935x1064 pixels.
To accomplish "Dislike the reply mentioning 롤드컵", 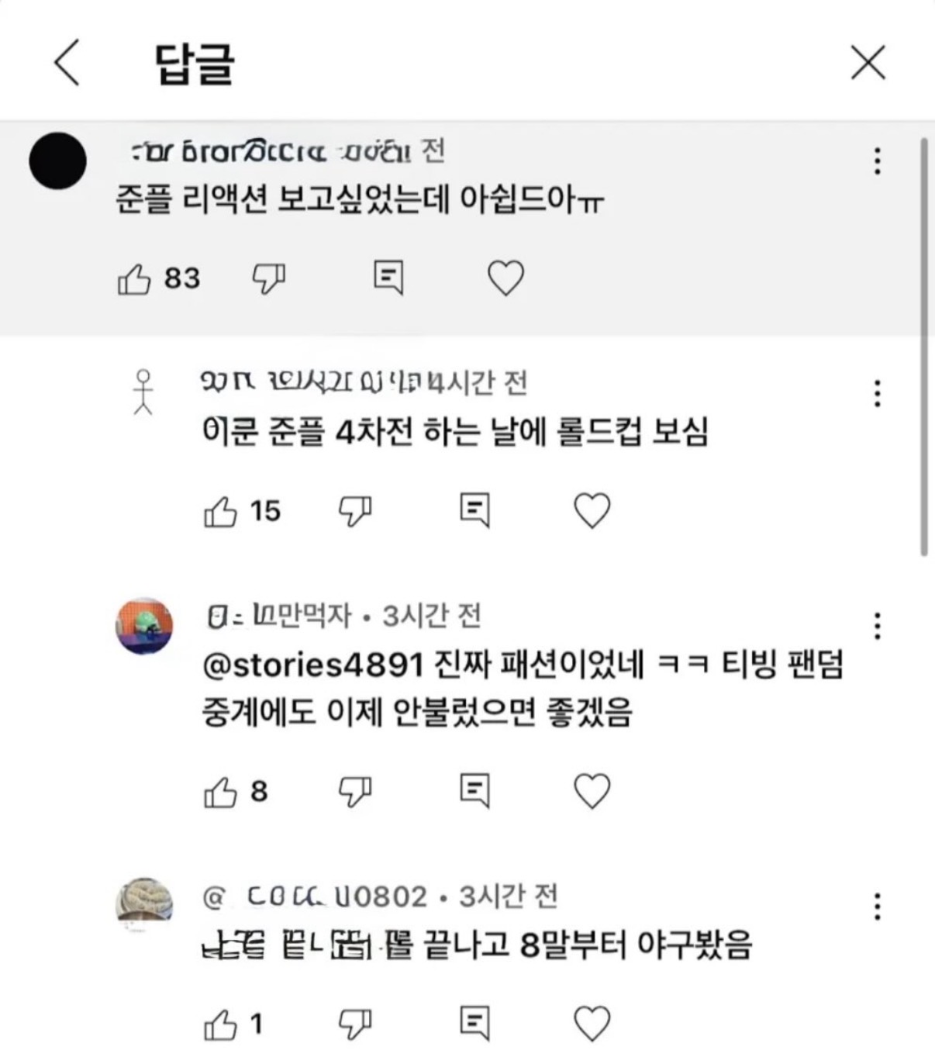I will point(355,511).
